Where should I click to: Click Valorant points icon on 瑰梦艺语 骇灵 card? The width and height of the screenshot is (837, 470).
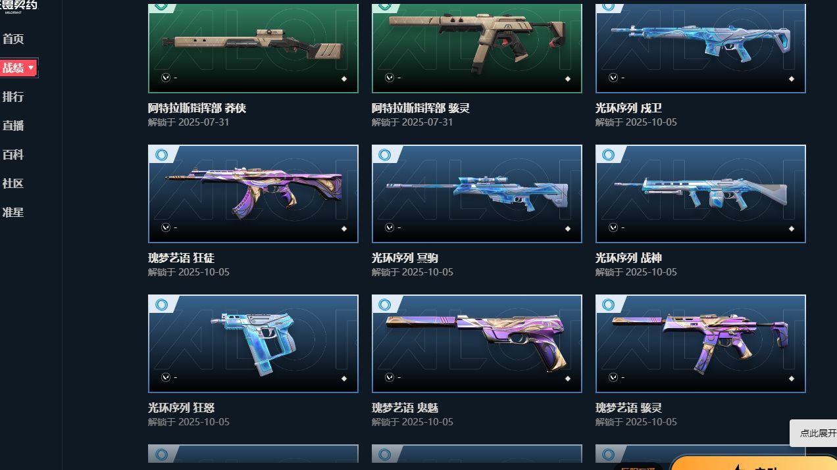coord(613,377)
